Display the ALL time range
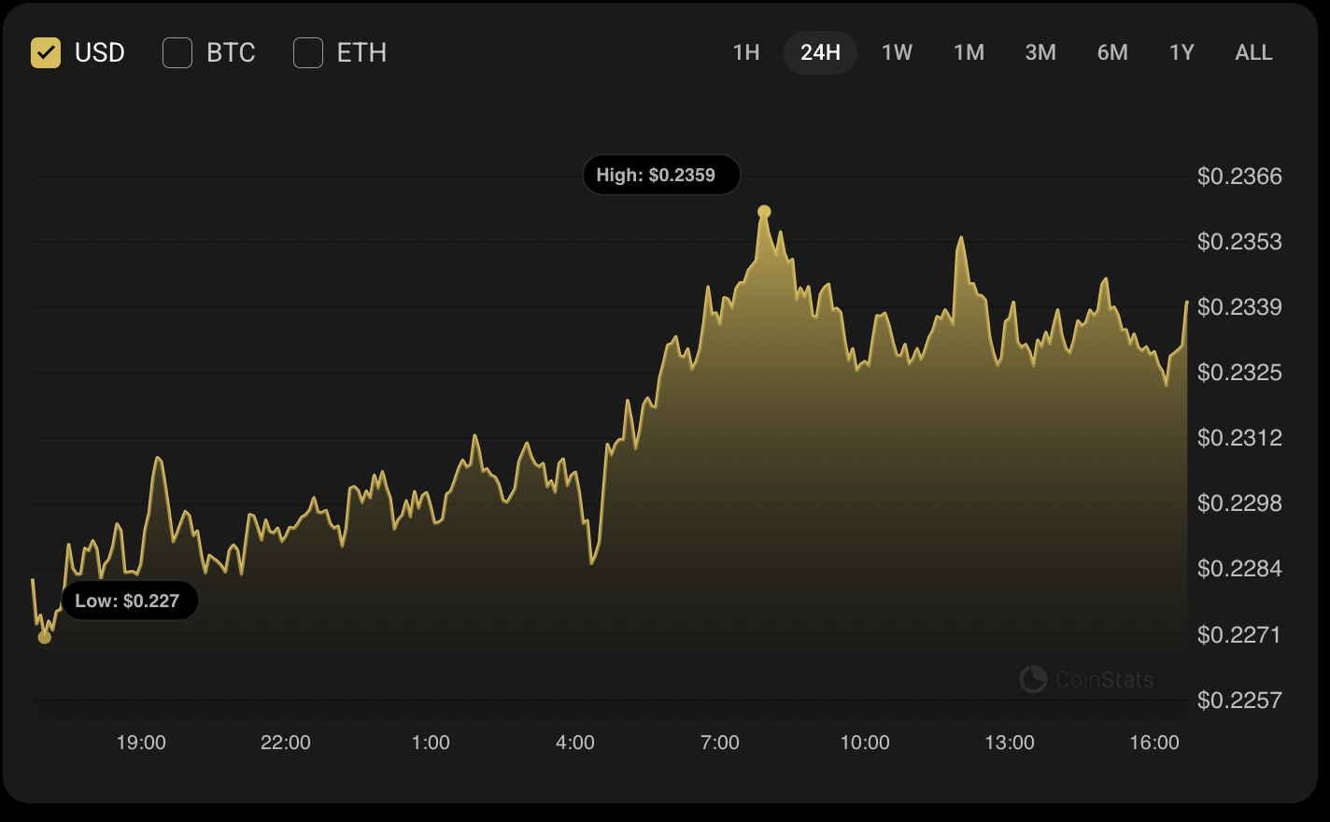Image resolution: width=1330 pixels, height=822 pixels. (x=1253, y=53)
